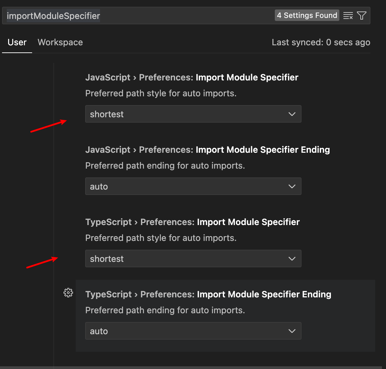Screen dimensions: 386x369
Task: Click description text under JavaScript Import Module Specifier
Action: click(161, 93)
